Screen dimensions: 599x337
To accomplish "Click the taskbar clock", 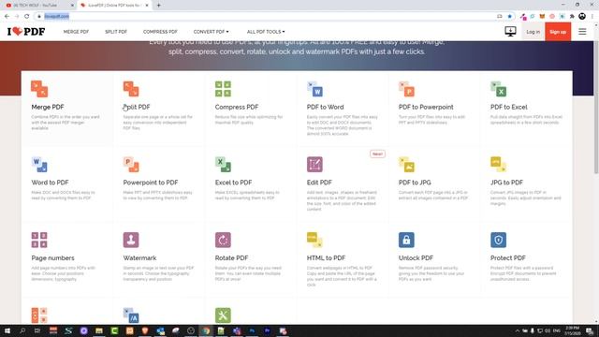I will click(x=572, y=330).
